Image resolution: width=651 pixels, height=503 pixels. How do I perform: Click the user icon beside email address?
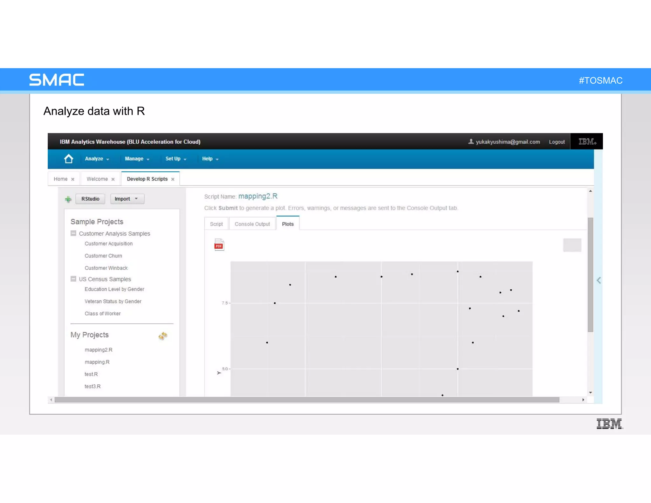pos(471,141)
